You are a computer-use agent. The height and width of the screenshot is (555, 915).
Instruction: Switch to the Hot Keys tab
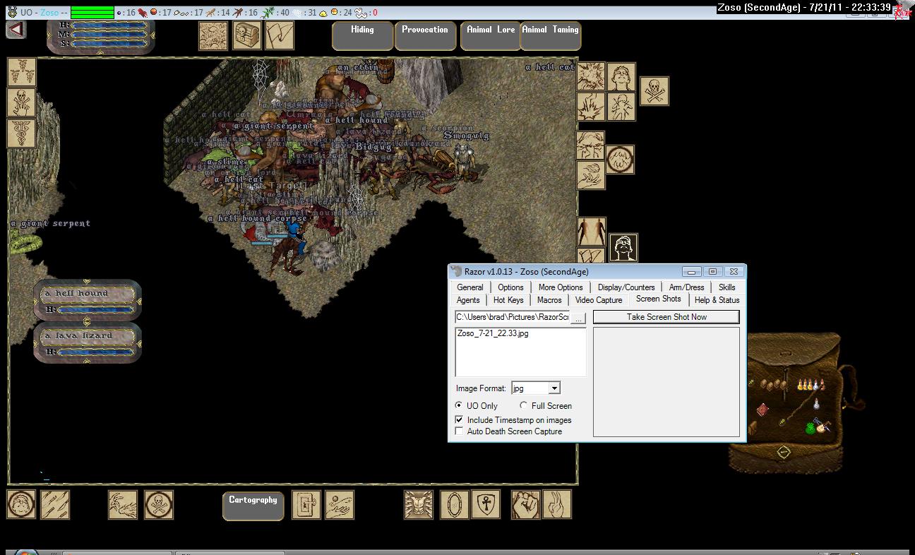pos(508,300)
